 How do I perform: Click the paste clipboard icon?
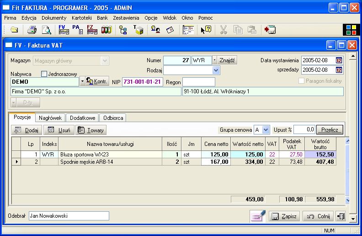click(x=252, y=30)
